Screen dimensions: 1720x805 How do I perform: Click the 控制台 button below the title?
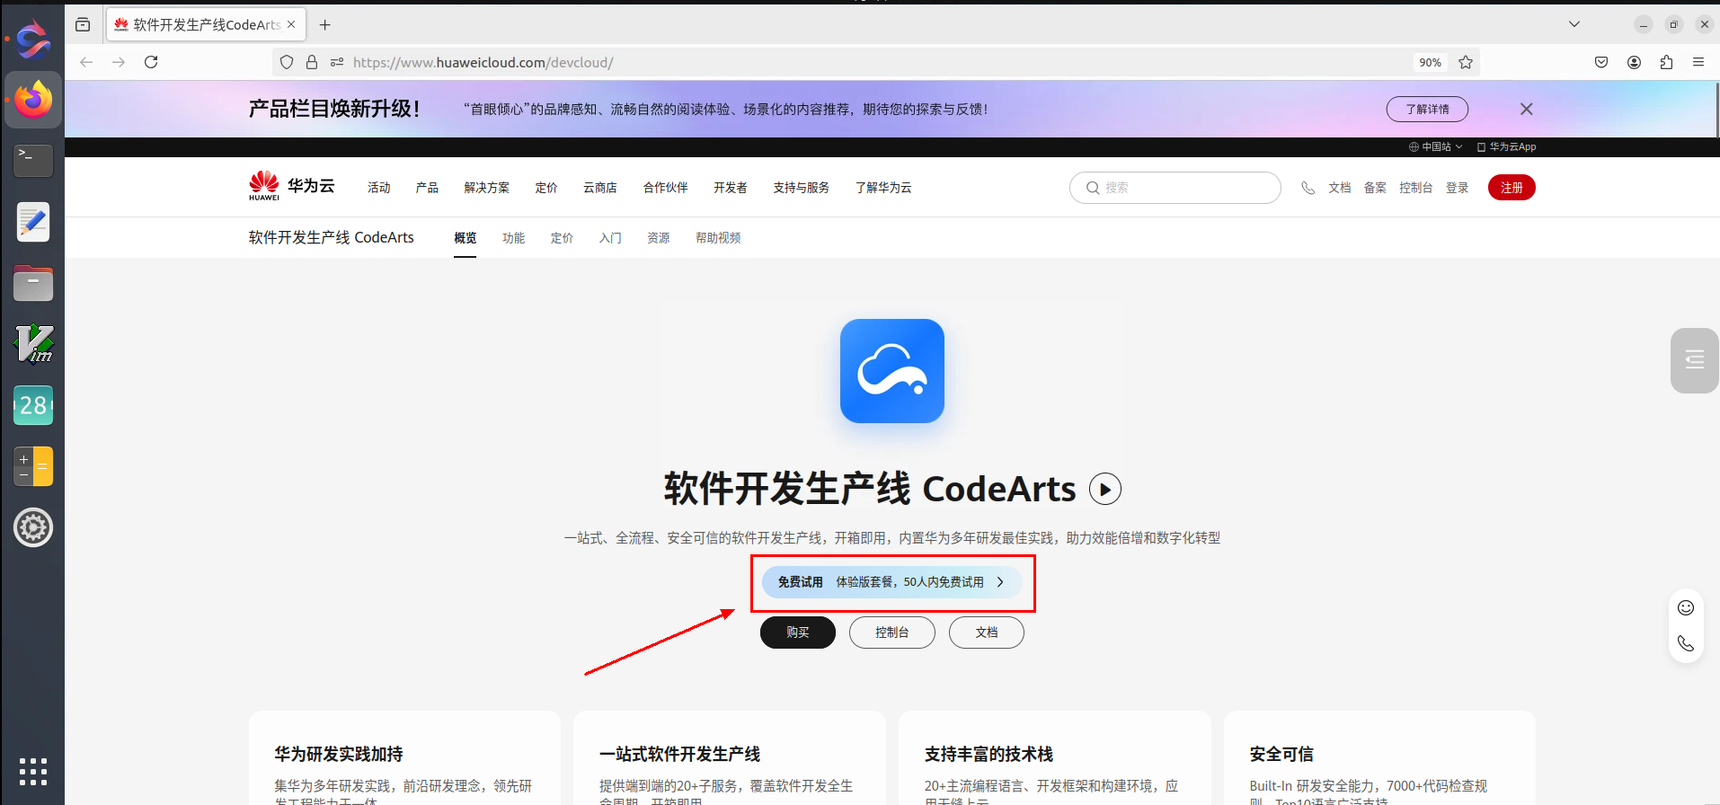pyautogui.click(x=892, y=632)
